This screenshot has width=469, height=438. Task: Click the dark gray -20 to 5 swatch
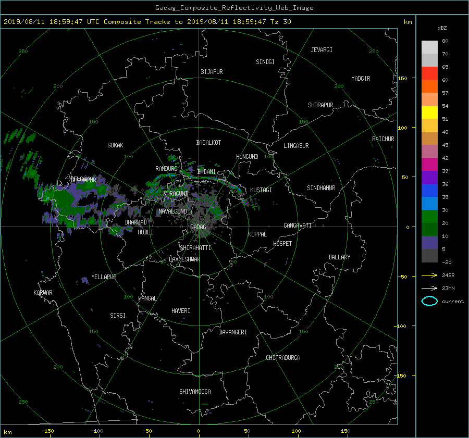tap(429, 256)
